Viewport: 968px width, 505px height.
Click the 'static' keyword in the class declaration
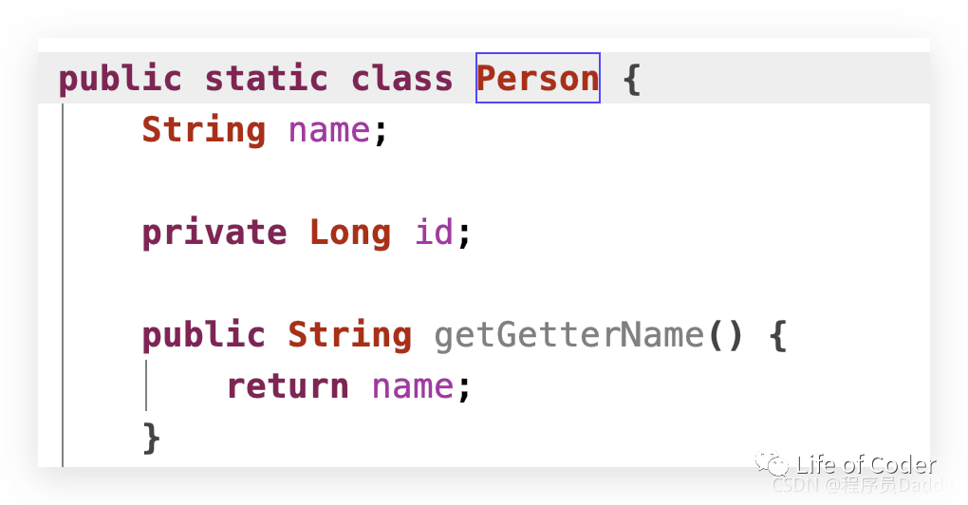click(x=266, y=78)
